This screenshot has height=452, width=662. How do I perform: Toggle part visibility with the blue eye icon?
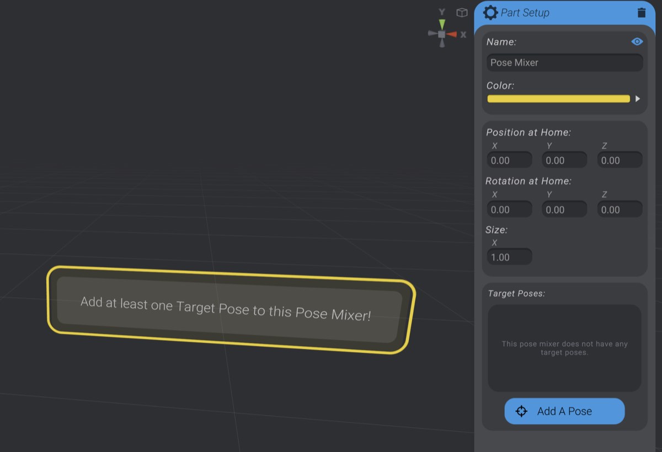637,41
